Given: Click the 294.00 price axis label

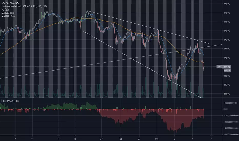Looking at the screenshot, I should click(x=227, y=49).
